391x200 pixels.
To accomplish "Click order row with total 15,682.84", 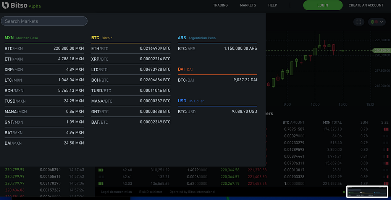I will click(327, 163).
